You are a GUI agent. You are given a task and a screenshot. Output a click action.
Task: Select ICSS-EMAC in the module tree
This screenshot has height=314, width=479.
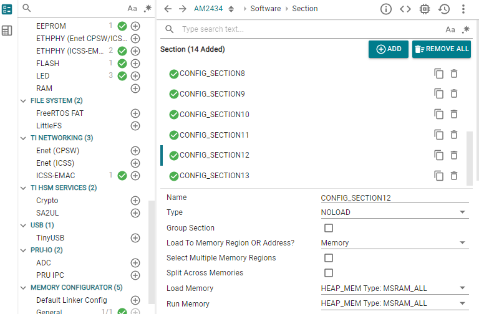tap(56, 176)
